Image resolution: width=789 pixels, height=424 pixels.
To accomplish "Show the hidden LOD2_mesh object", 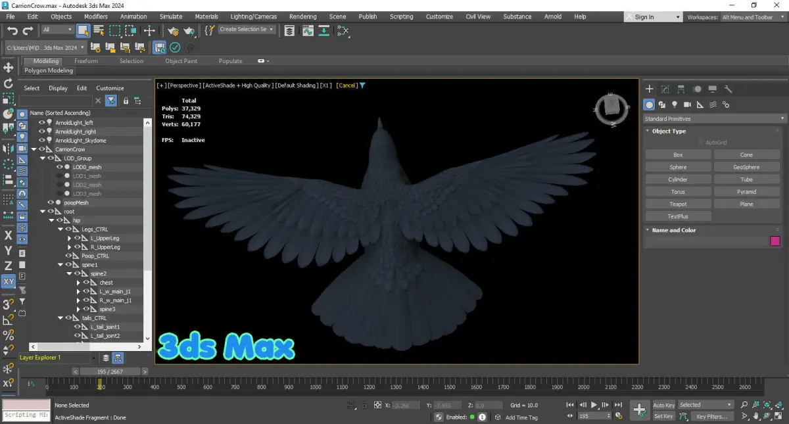I will point(59,185).
